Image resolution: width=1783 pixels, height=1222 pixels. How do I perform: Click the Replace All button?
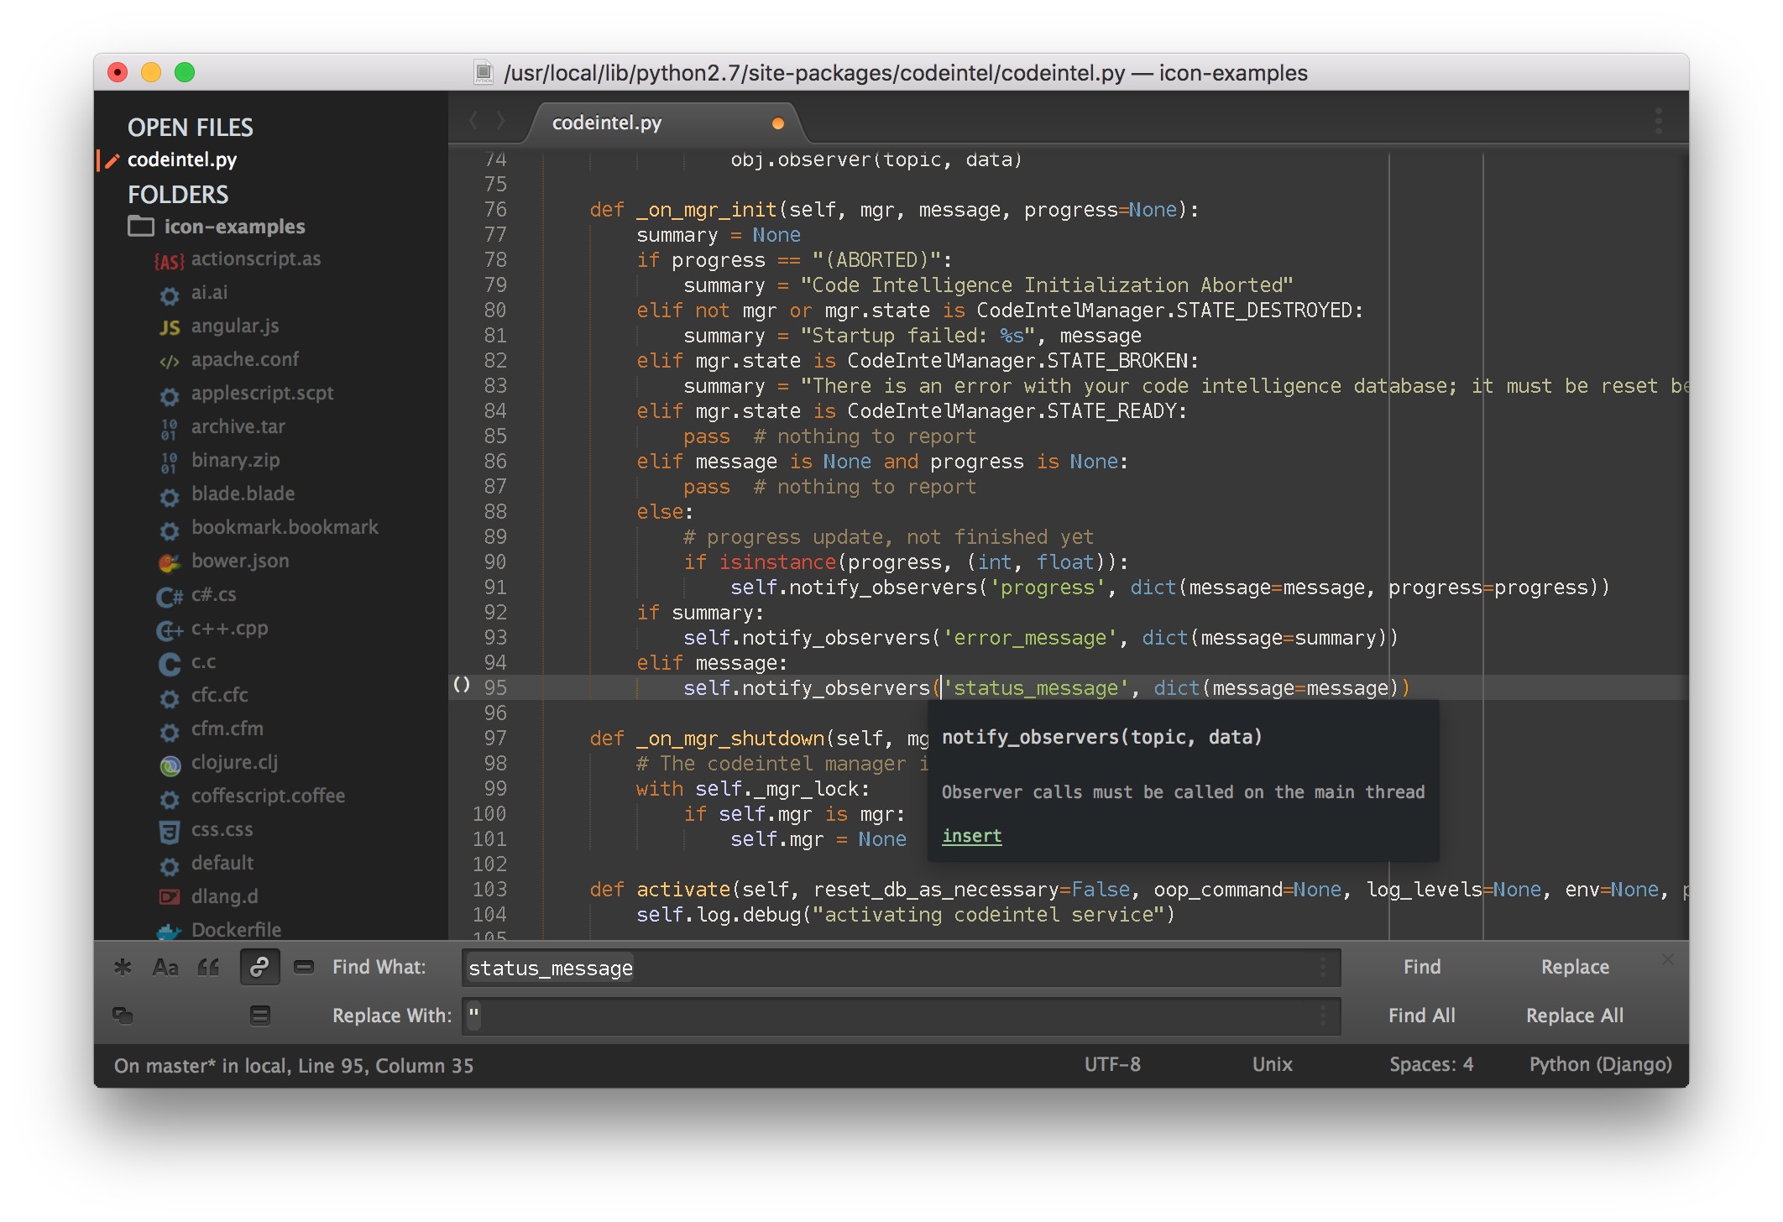coord(1574,1016)
